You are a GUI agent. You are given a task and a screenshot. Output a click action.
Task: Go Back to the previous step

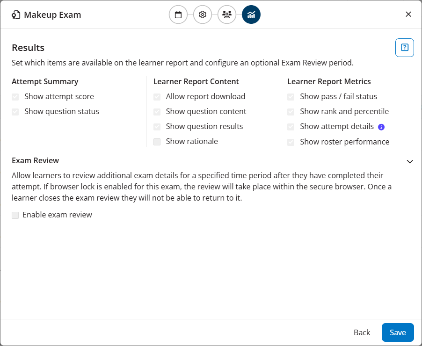tap(362, 332)
